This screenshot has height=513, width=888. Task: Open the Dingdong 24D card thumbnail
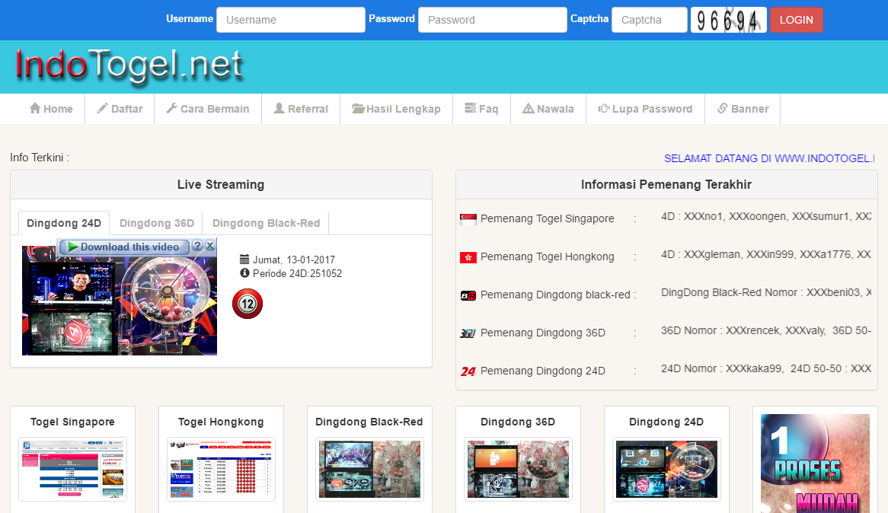pyautogui.click(x=666, y=470)
